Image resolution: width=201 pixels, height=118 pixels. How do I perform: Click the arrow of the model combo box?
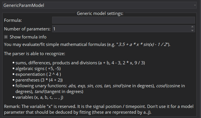point(195,5)
